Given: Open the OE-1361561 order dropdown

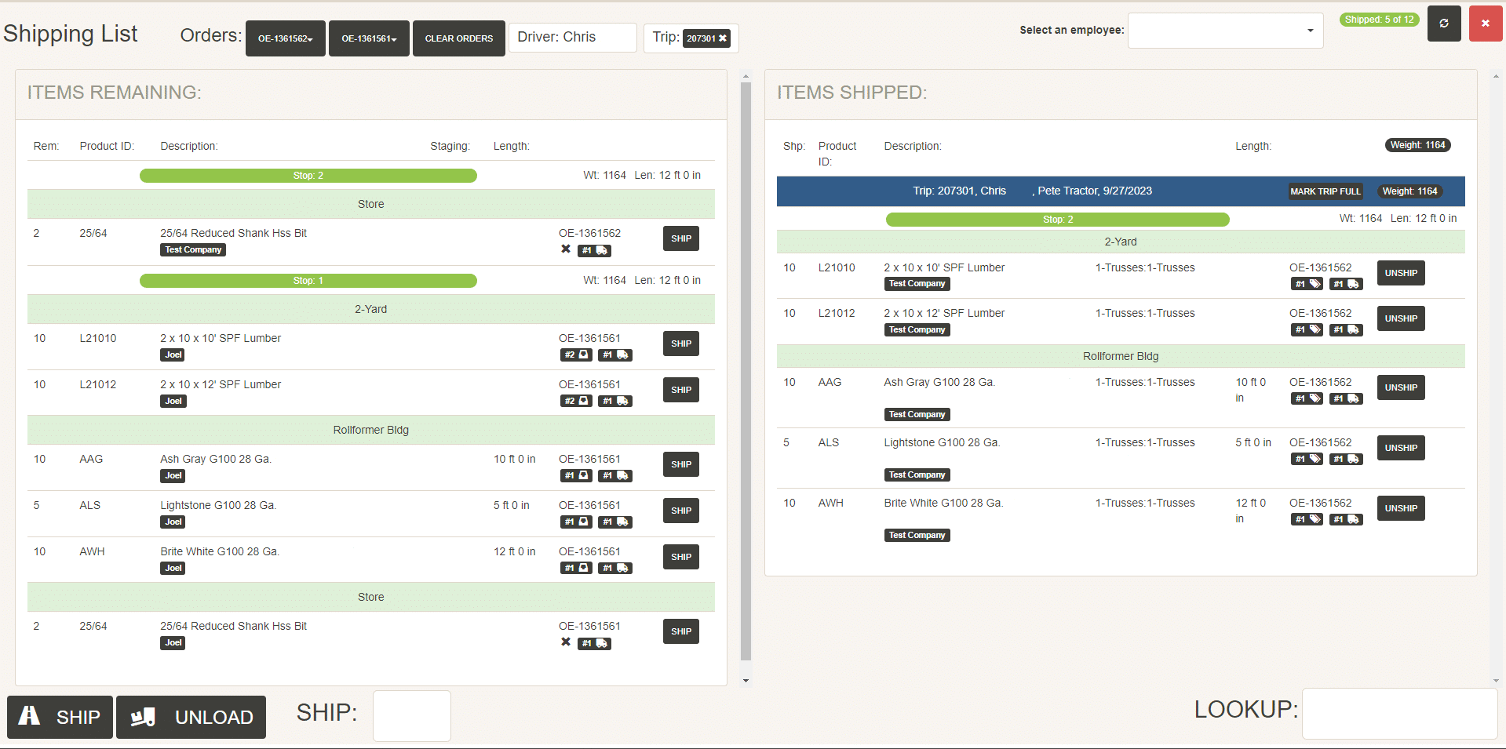Looking at the screenshot, I should coord(369,38).
